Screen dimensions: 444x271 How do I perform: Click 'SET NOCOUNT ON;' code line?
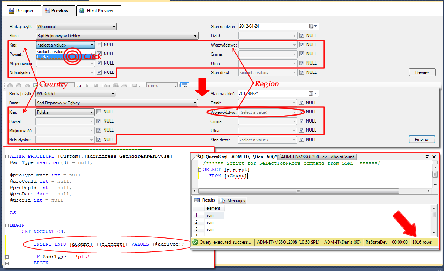43,231
